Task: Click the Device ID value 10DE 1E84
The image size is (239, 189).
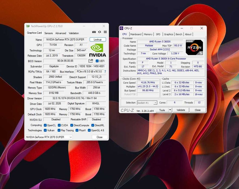Action: pos(92,66)
